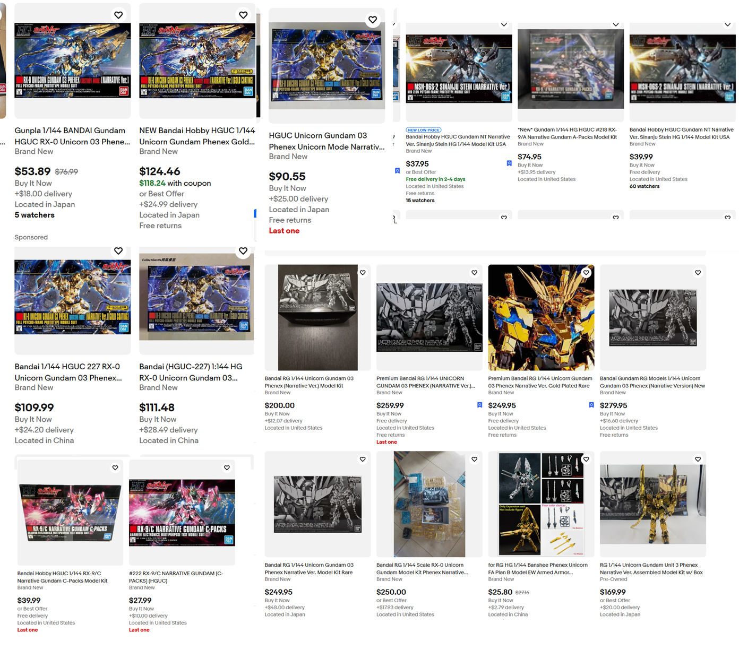The width and height of the screenshot is (739, 650).
Task: Open the $111.48 Bandai (HGUC-227) listing photo
Action: pos(196,297)
